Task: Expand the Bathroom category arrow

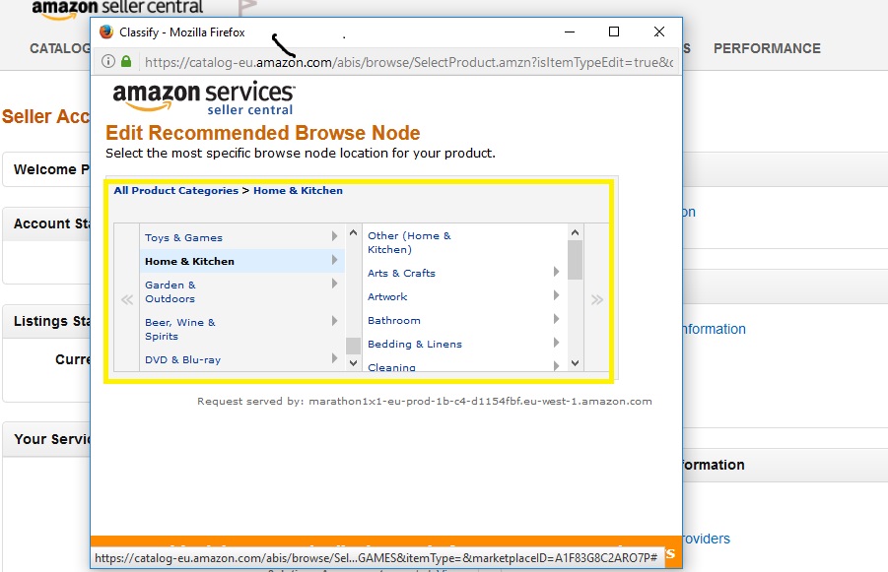Action: point(556,319)
